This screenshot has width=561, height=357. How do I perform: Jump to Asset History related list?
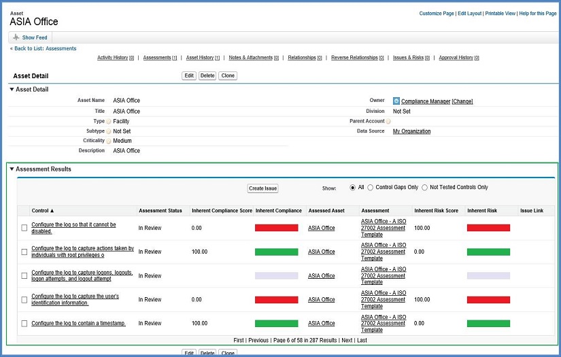click(203, 58)
